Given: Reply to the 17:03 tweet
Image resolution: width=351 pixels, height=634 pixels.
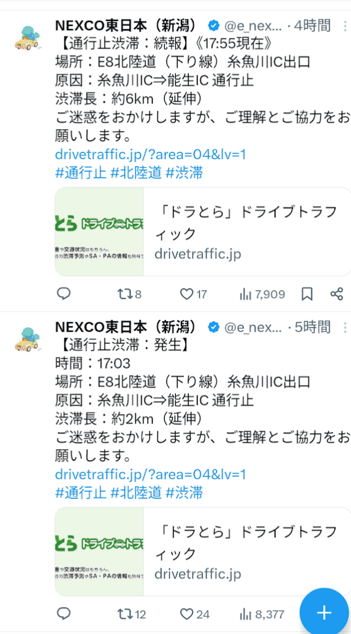Looking at the screenshot, I should pyautogui.click(x=64, y=614).
